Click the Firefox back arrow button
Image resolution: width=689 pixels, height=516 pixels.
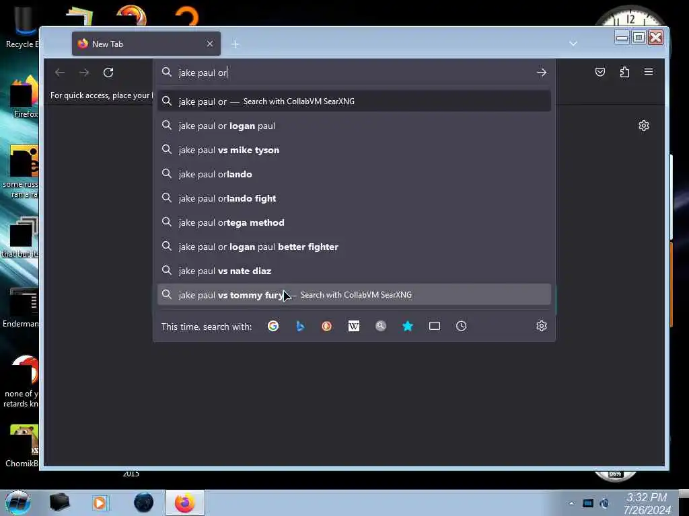pos(60,73)
